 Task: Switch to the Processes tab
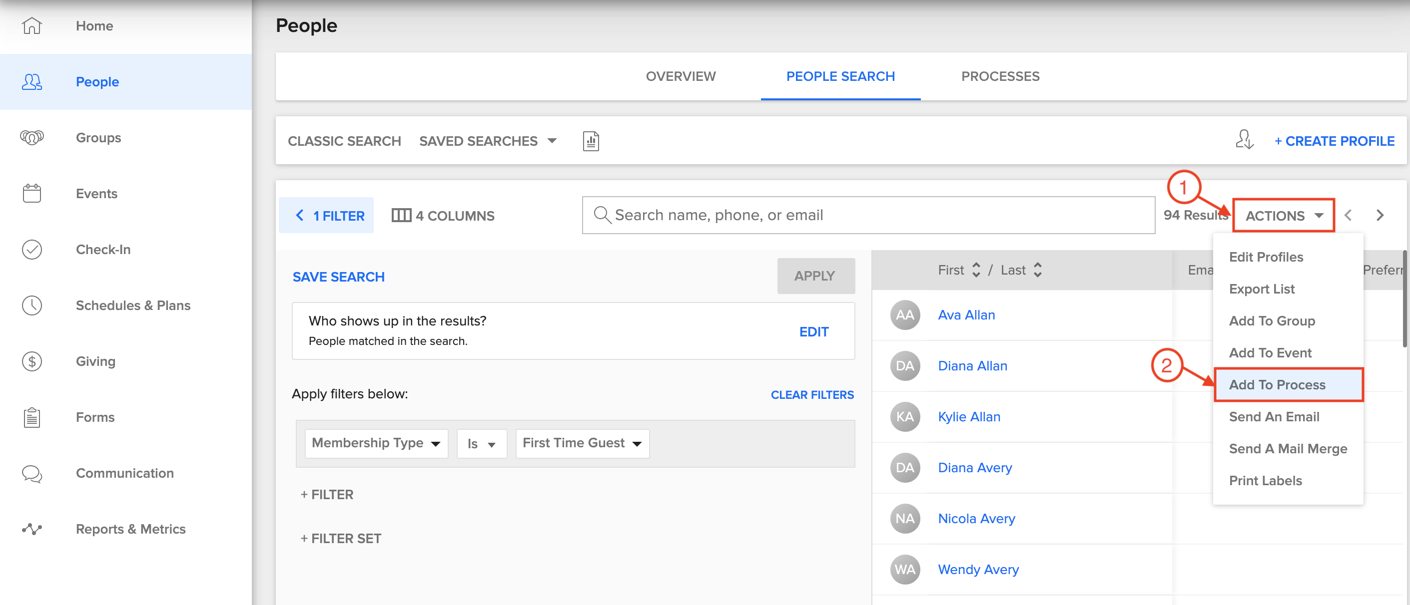pyautogui.click(x=1000, y=76)
